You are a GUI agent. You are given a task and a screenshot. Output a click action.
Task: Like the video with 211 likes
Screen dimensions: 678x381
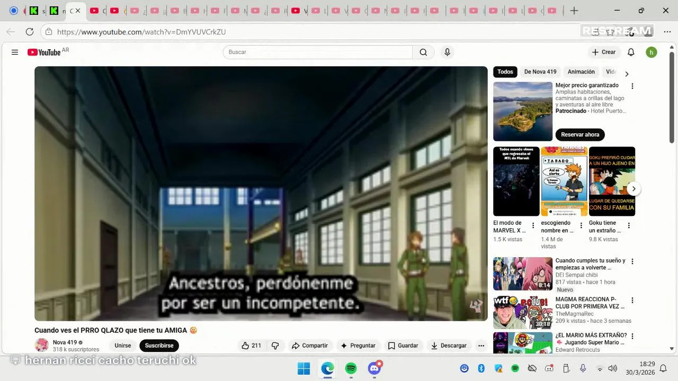pyautogui.click(x=251, y=346)
